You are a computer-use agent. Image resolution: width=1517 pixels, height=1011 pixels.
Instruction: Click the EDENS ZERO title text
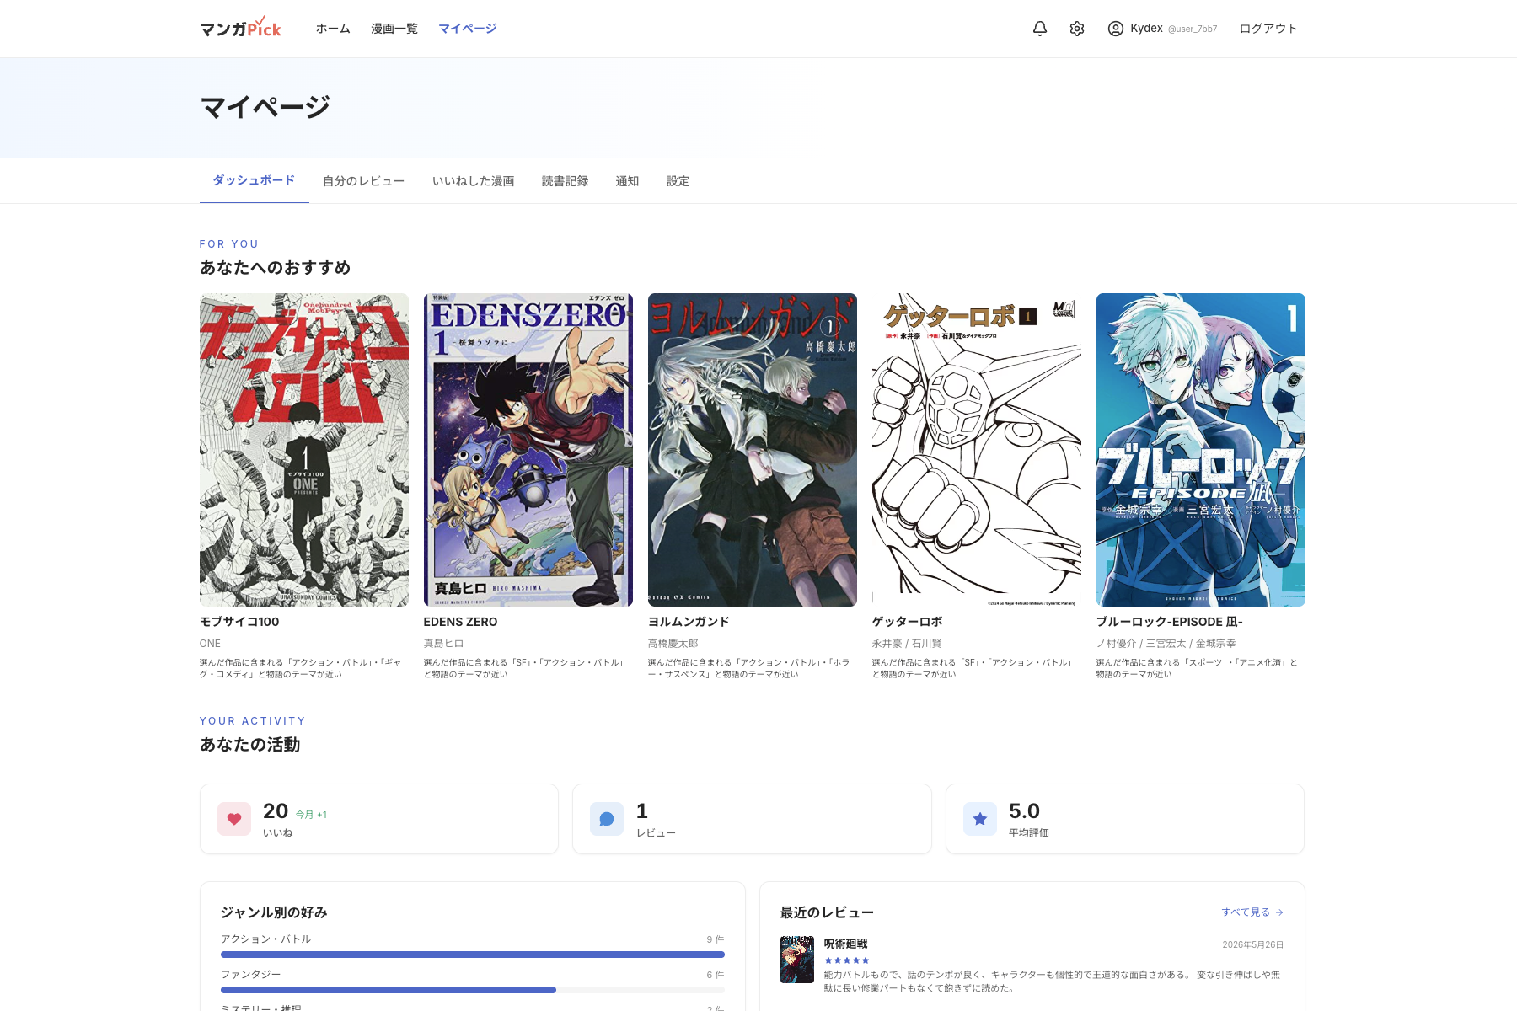coord(461,622)
